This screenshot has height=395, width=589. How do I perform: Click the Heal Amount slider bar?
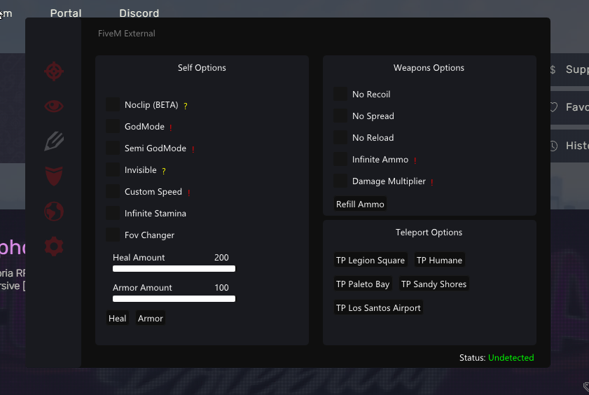click(x=174, y=268)
